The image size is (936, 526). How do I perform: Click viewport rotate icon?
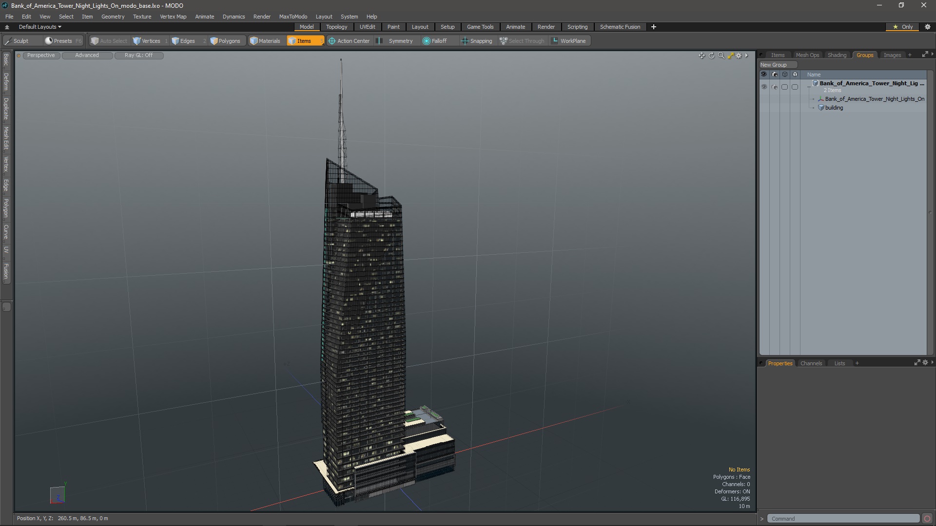click(711, 56)
